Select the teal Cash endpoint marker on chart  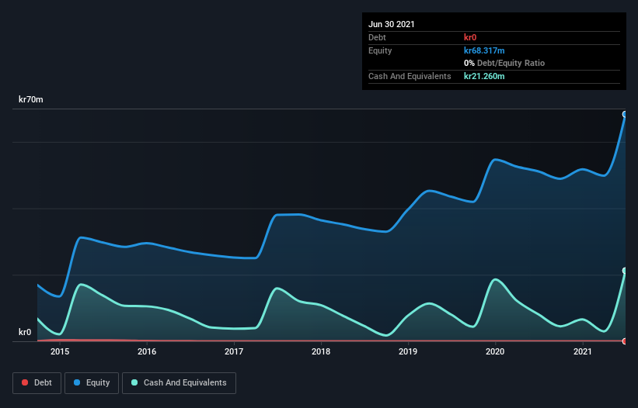tap(625, 271)
